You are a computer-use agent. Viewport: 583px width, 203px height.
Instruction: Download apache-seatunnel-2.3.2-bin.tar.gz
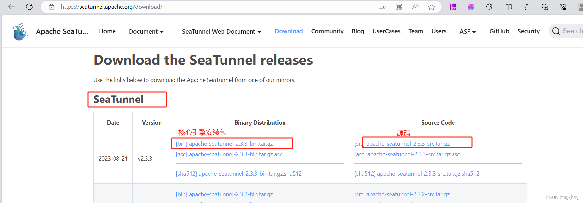coord(224,194)
